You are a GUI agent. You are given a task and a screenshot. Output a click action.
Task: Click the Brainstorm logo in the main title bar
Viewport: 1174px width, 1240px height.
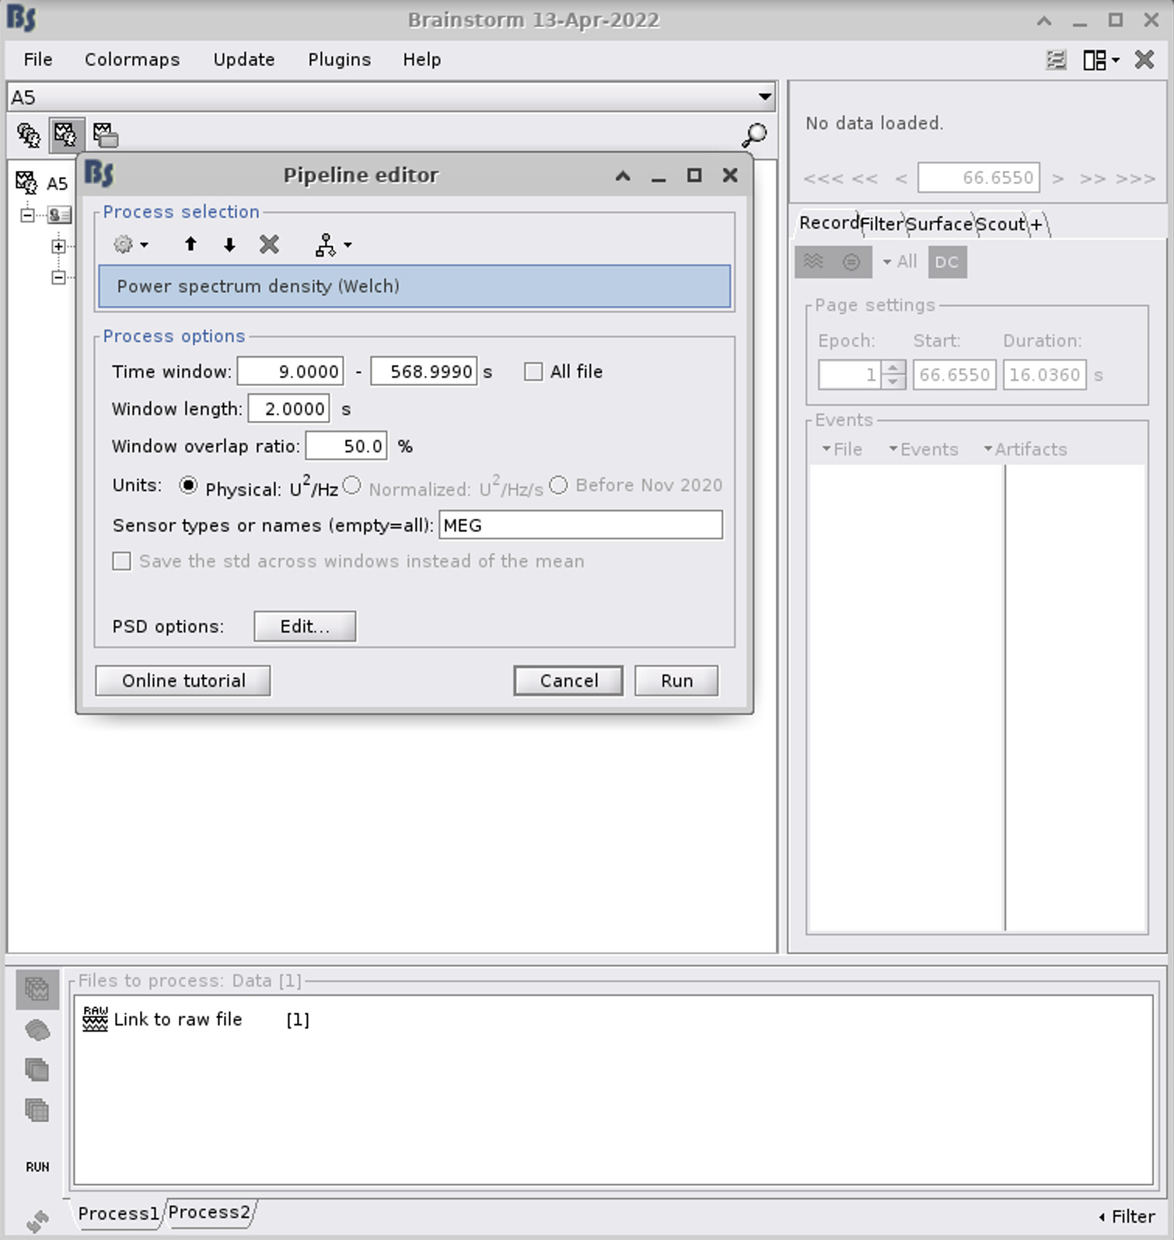coord(21,19)
